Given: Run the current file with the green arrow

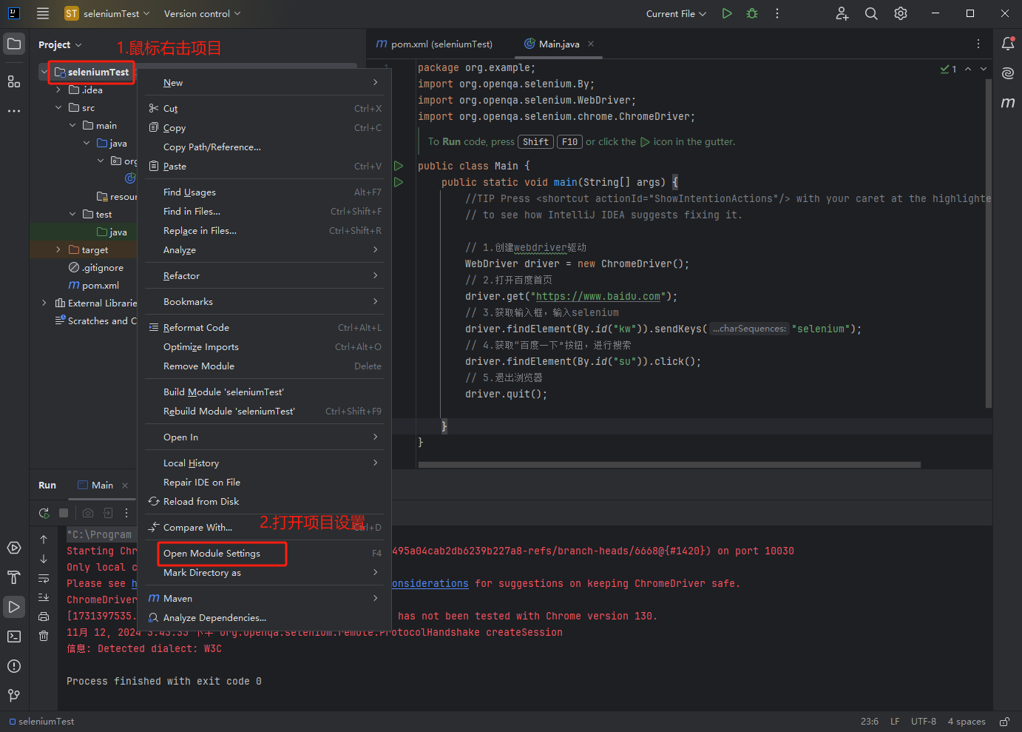Looking at the screenshot, I should [x=727, y=13].
